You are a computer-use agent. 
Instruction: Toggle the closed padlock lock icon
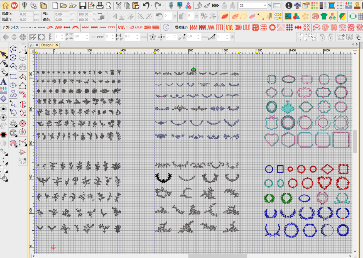[322, 37]
